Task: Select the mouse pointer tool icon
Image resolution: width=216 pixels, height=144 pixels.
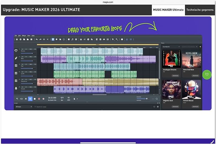Action: [x=113, y=39]
